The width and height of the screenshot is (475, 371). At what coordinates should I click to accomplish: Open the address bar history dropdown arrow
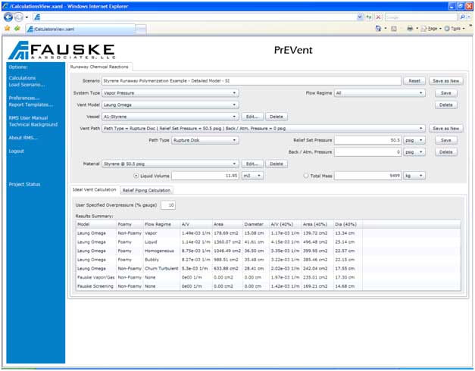click(x=360, y=17)
